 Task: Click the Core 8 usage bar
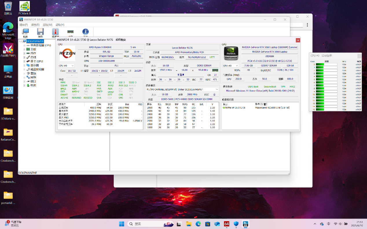pos(326,89)
